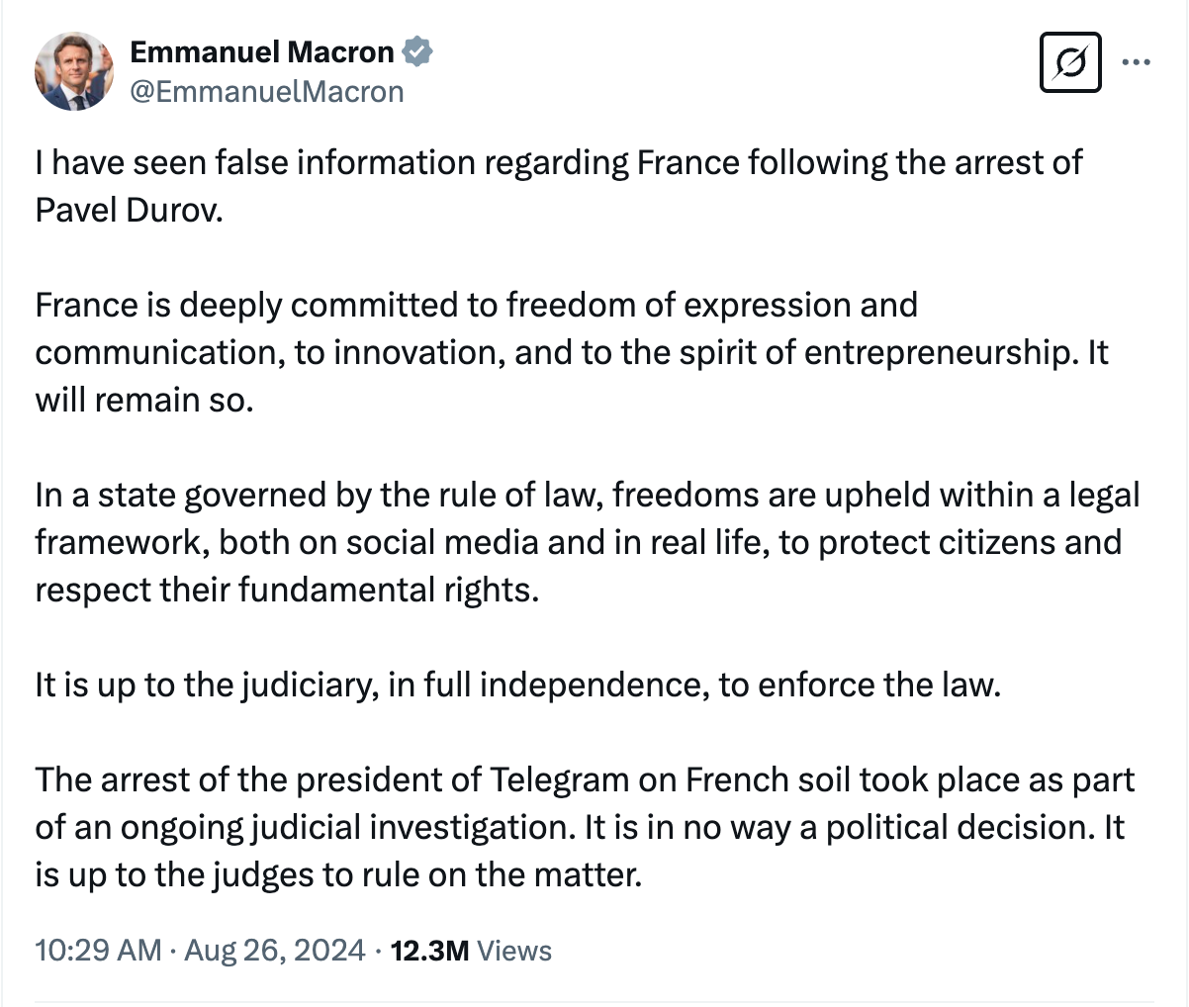Click the bolded 12.3M view count
The width and height of the screenshot is (1189, 1007).
(x=427, y=949)
